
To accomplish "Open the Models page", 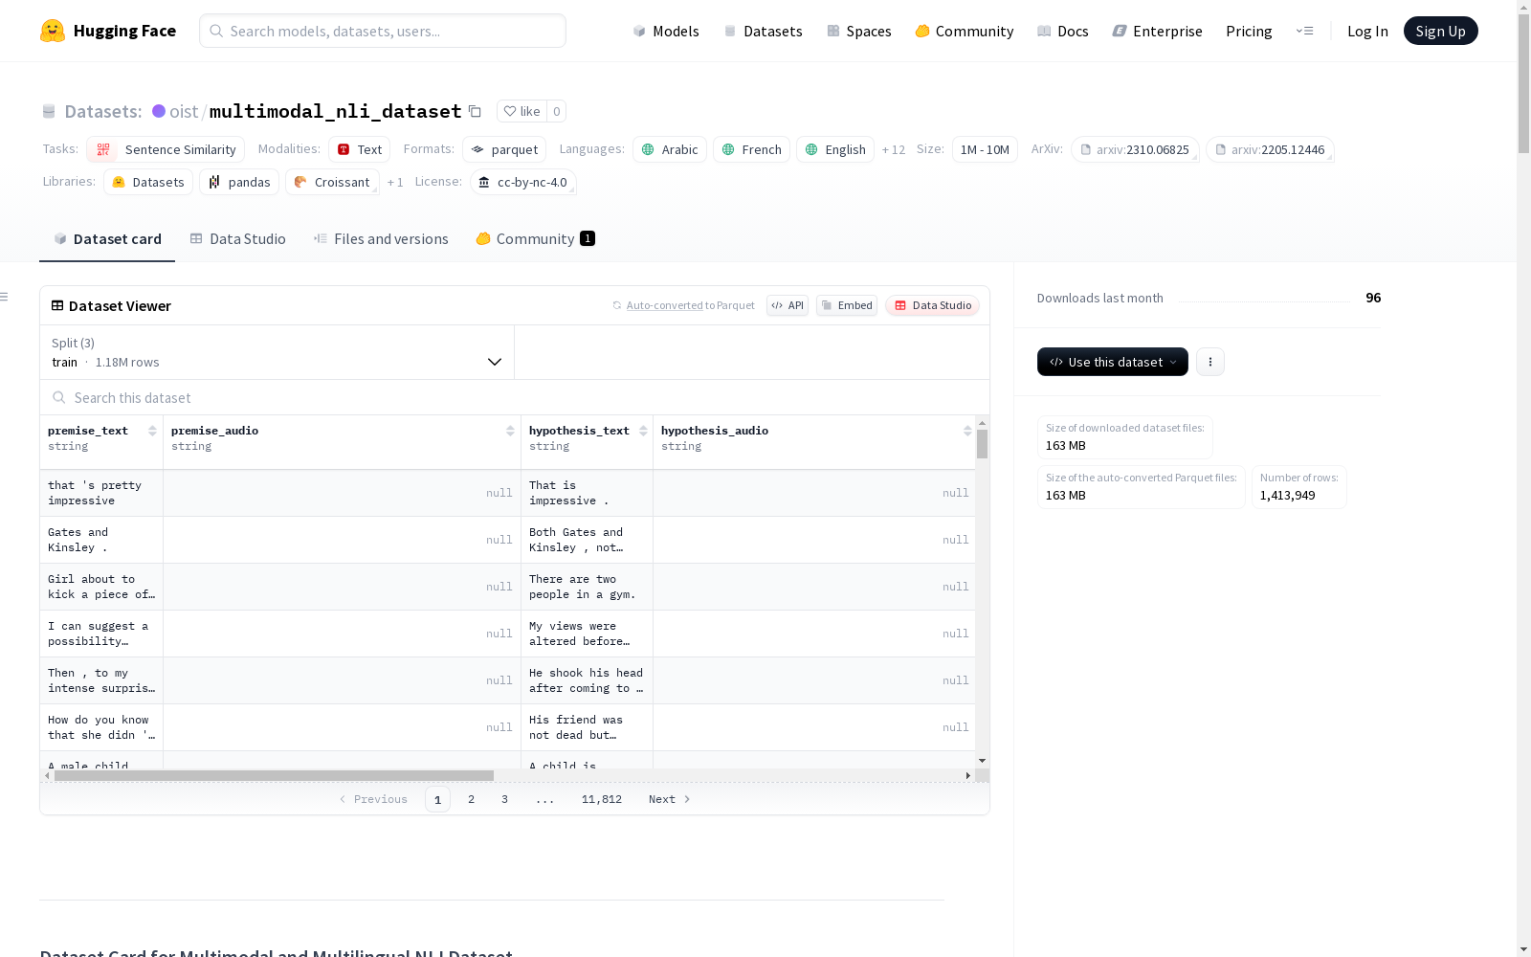I will 666,31.
